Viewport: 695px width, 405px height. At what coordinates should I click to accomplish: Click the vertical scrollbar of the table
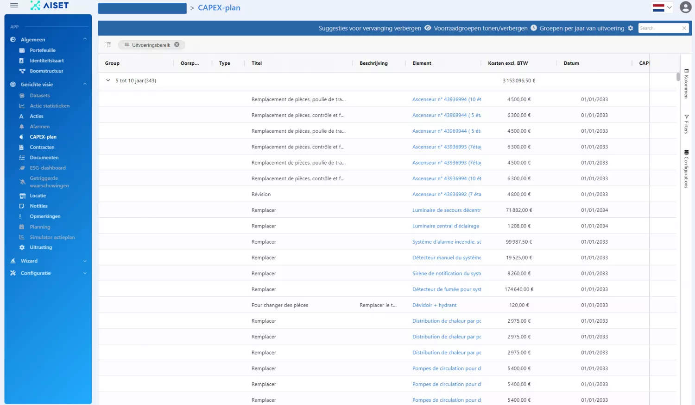tap(678, 76)
